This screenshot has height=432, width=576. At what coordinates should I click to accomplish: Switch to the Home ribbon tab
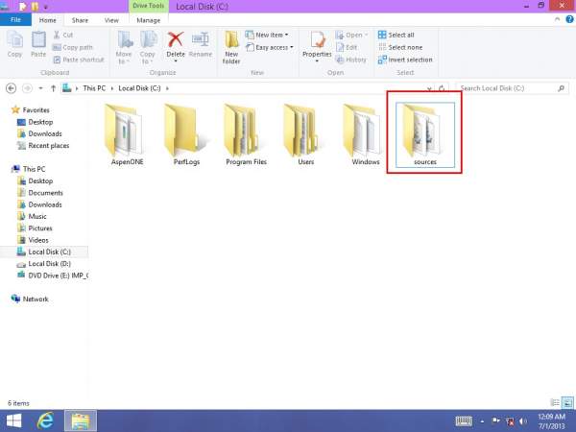(48, 20)
